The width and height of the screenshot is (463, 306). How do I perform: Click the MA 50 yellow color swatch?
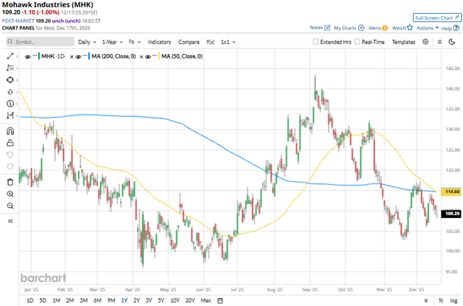(159, 57)
